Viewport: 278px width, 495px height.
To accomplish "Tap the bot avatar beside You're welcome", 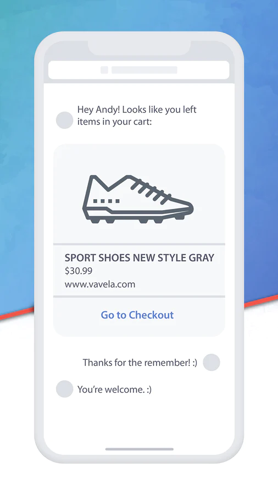I will click(65, 389).
